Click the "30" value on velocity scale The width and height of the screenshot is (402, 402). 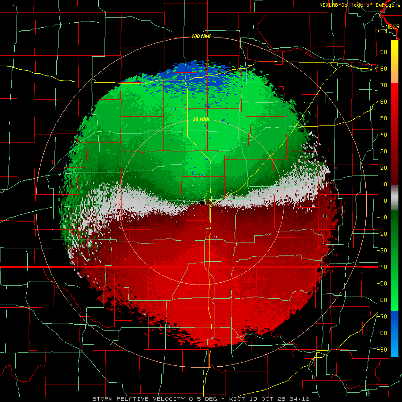pyautogui.click(x=384, y=151)
